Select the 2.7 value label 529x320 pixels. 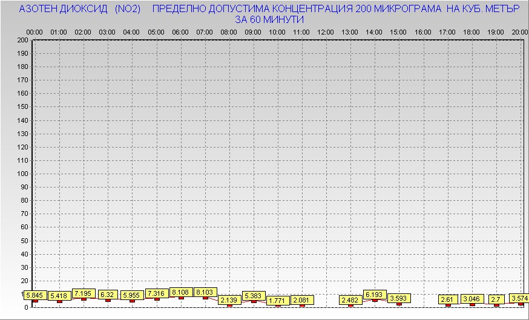[496, 299]
